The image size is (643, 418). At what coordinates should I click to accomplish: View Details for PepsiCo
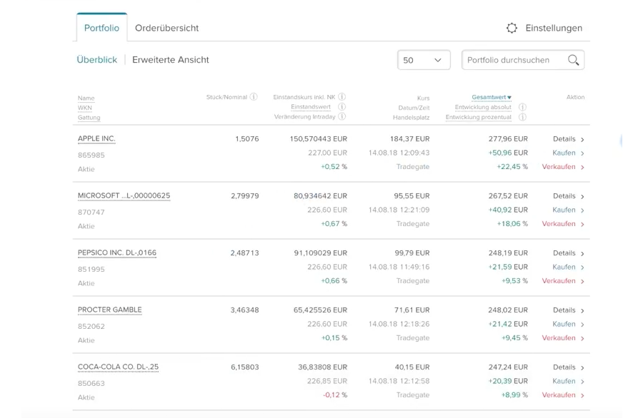[x=569, y=253]
